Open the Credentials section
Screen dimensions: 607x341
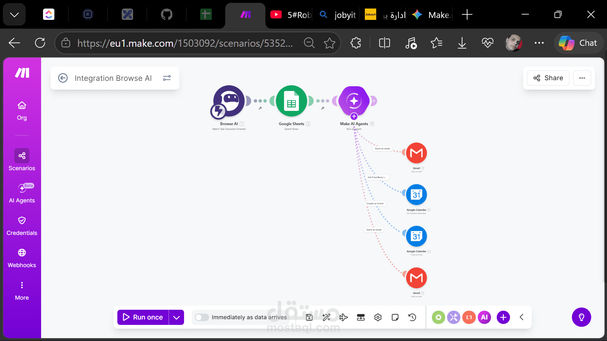click(x=22, y=226)
